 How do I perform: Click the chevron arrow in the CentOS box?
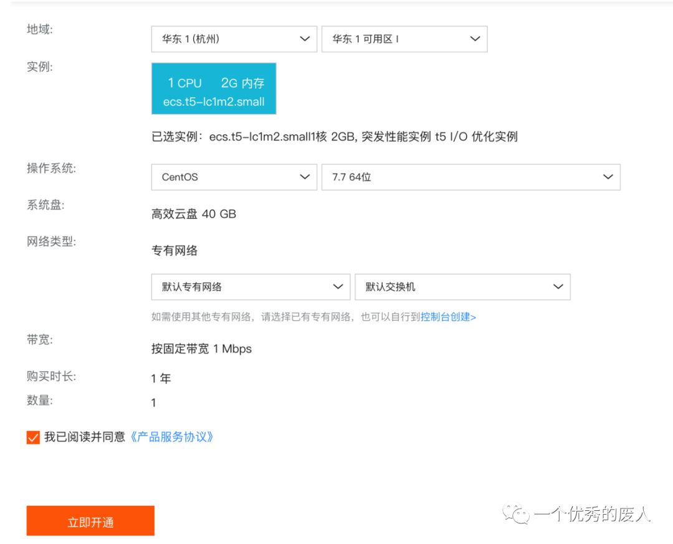click(x=304, y=177)
